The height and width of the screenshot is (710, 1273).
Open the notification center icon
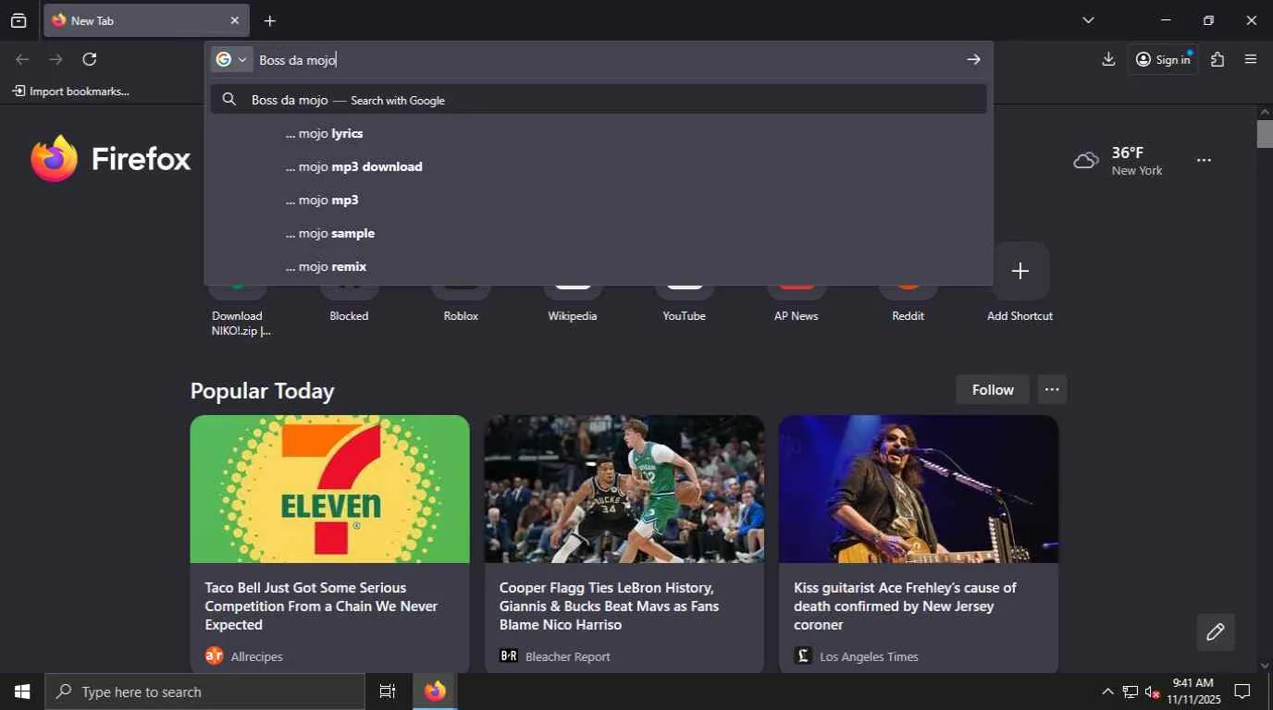[1243, 692]
